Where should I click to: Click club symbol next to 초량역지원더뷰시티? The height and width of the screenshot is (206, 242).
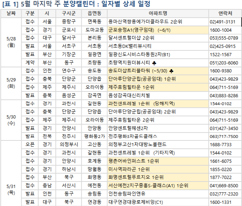pyautogui.click(x=154, y=63)
